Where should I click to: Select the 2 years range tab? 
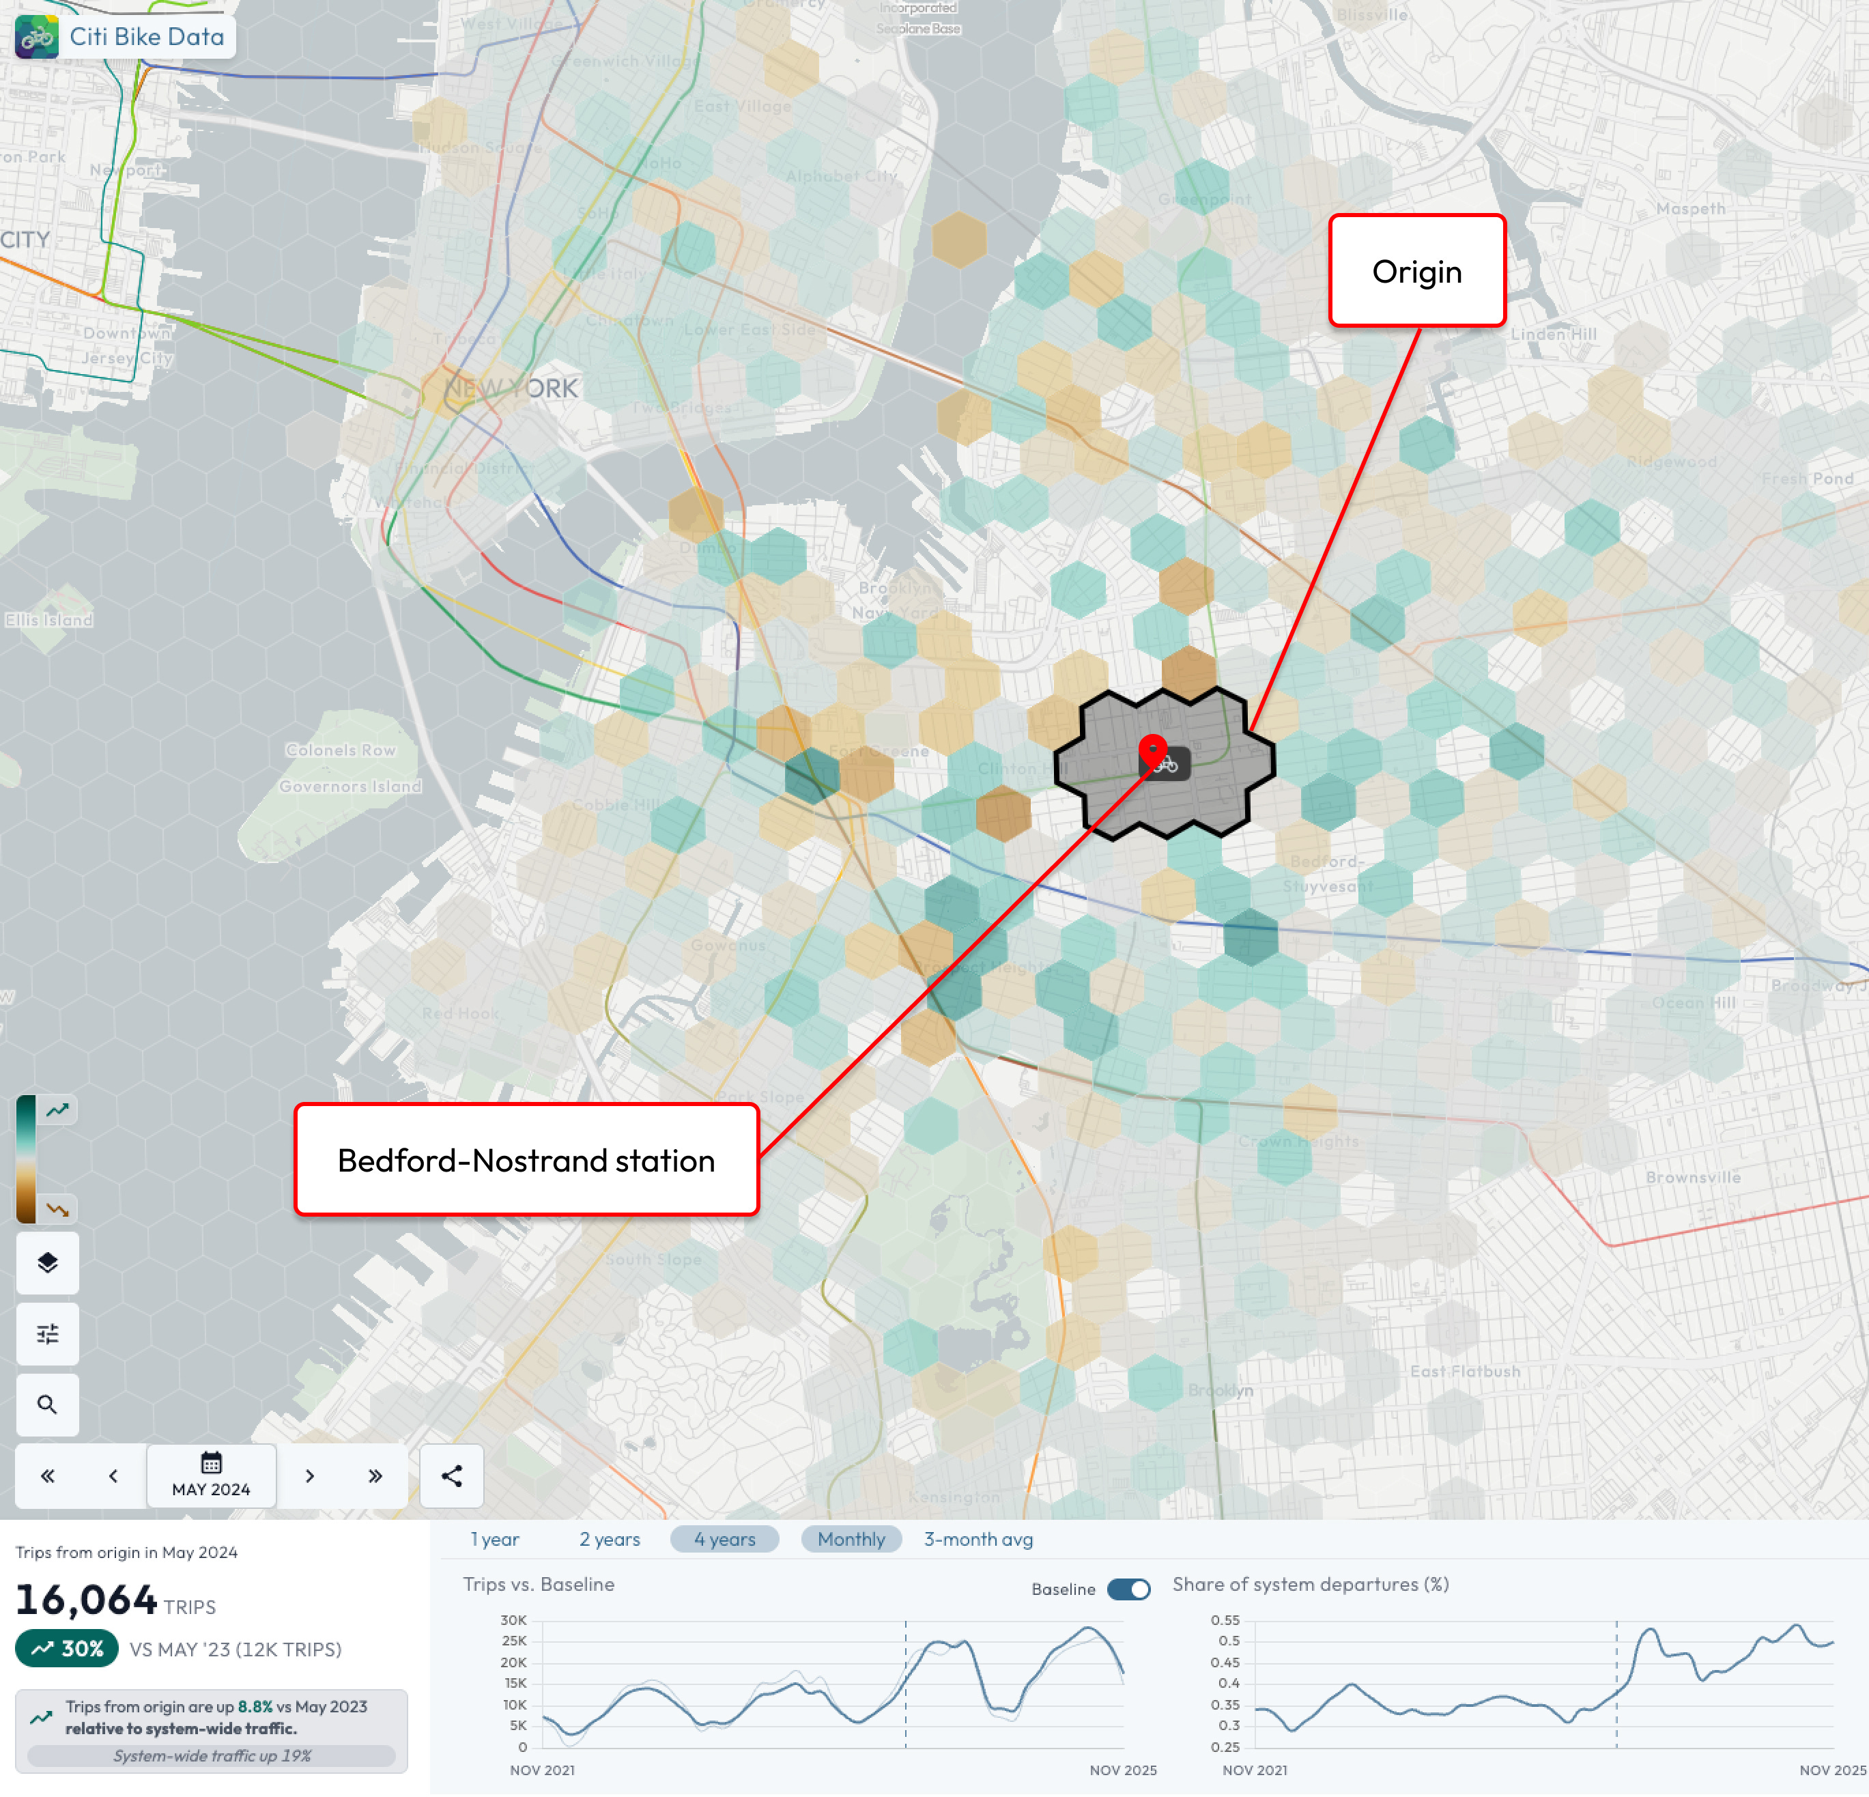point(610,1538)
